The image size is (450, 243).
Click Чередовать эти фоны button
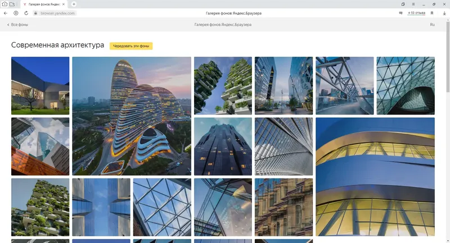[x=131, y=46]
